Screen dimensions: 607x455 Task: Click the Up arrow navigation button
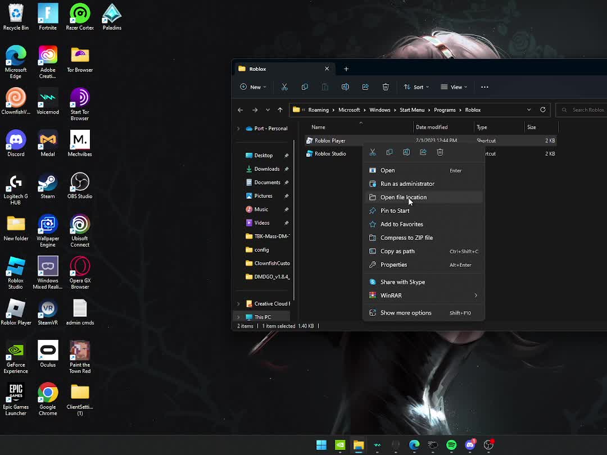[280, 110]
